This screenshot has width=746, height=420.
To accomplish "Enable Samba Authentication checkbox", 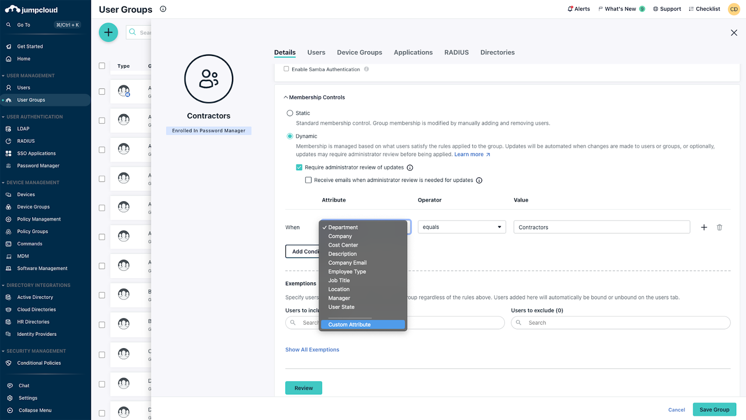I will (x=286, y=69).
